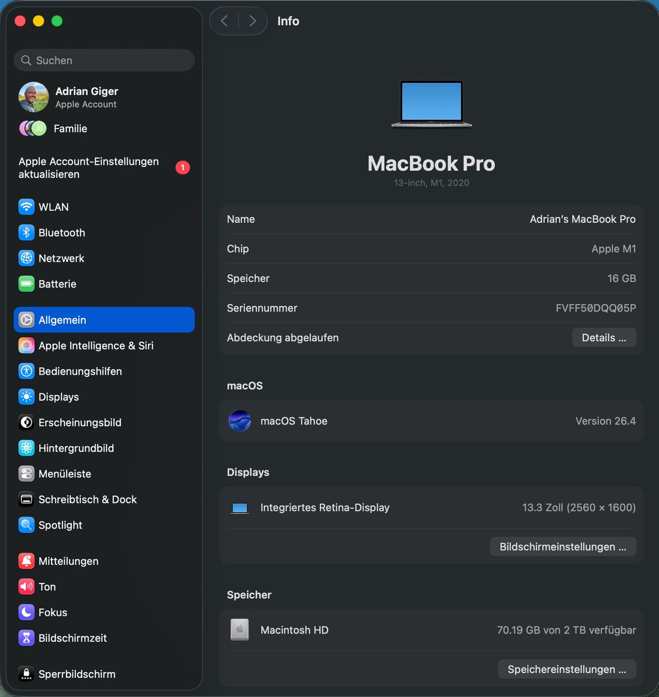The height and width of the screenshot is (697, 659).
Task: Open the Ton speaker icon
Action: pos(26,587)
